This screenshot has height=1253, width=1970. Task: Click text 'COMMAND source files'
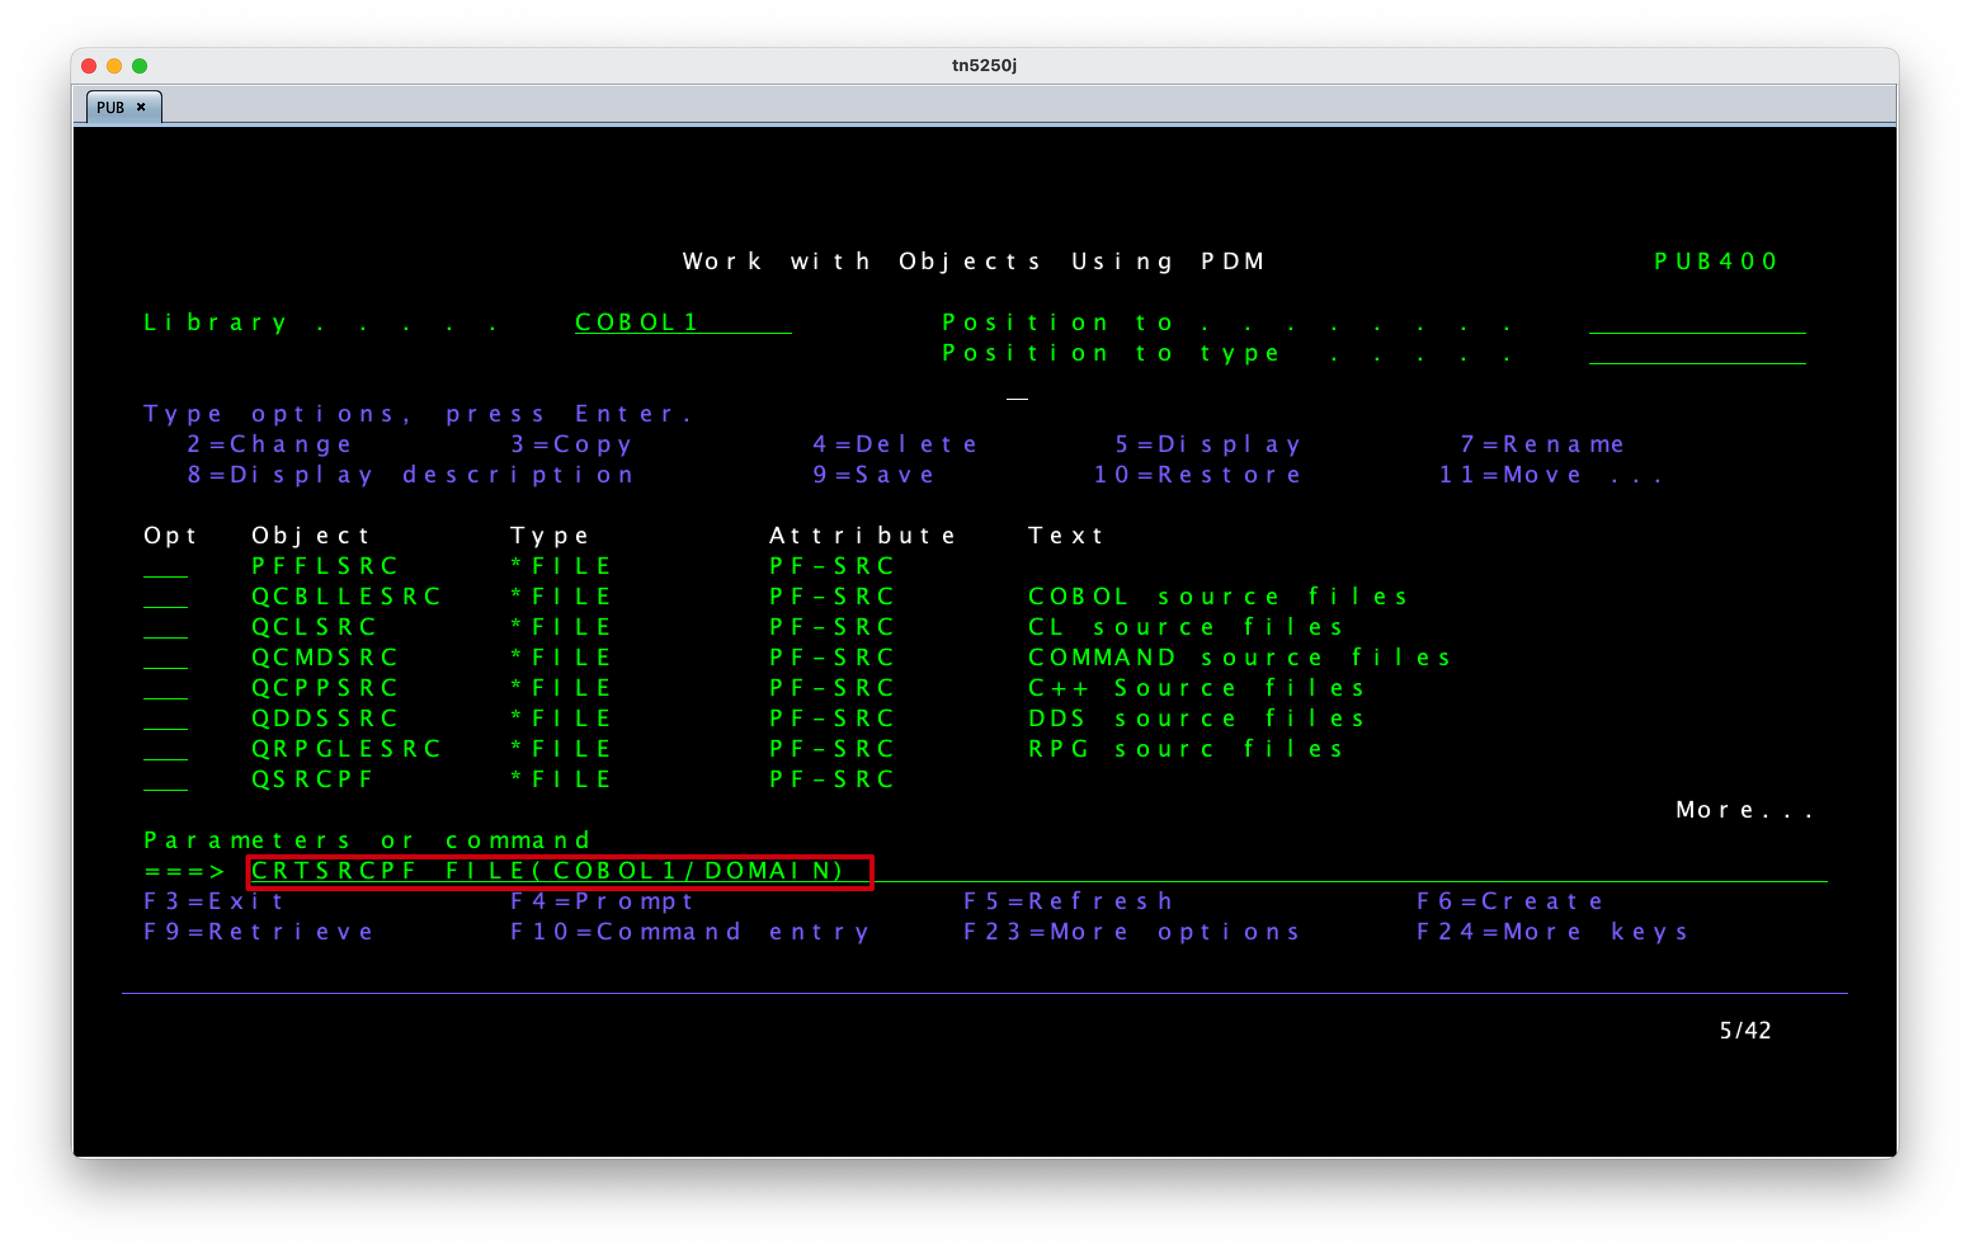[x=1240, y=657]
